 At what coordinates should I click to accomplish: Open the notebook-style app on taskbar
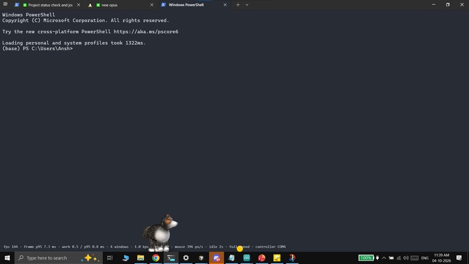(232, 258)
